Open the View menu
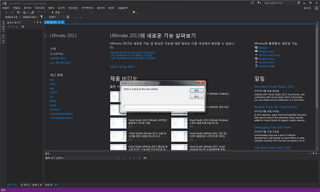Screen dimensions: 320x192 28,8
